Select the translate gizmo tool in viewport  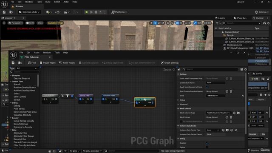[x=155, y=23]
